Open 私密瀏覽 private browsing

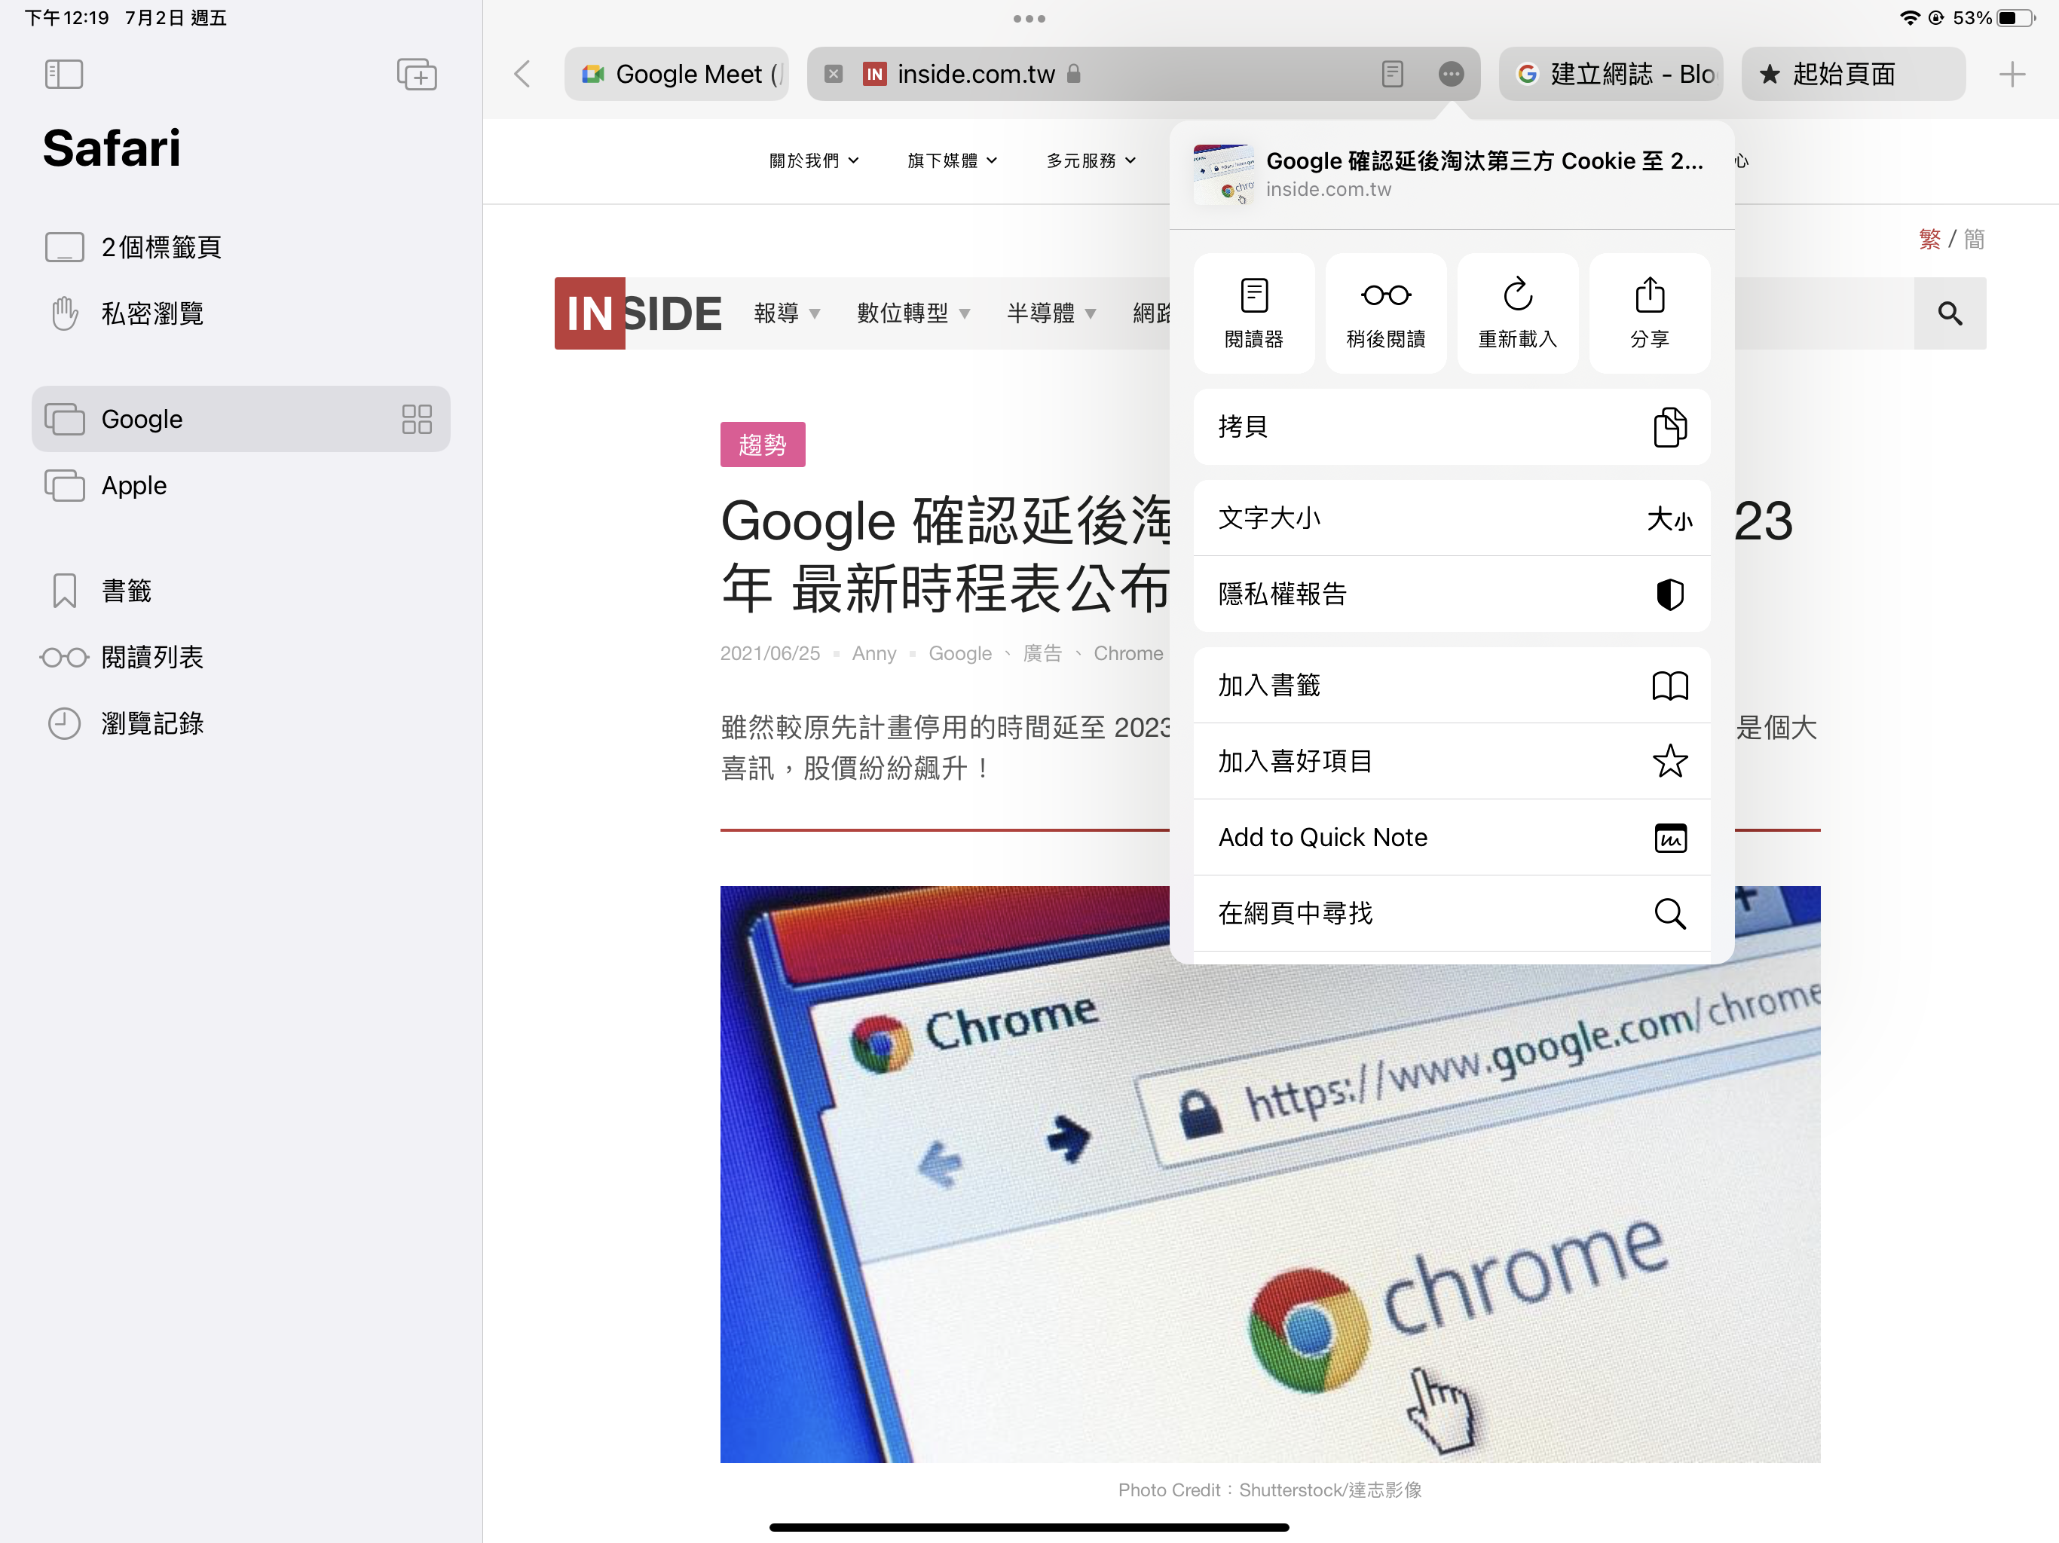tap(241, 313)
